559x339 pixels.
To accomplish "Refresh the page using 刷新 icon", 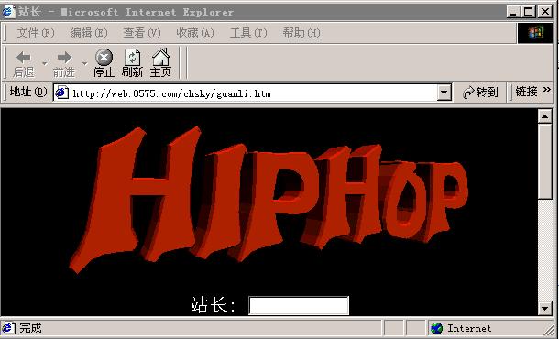I will 132,58.
